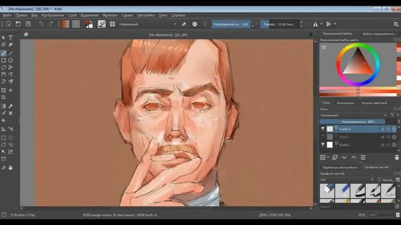Undo the last action
This screenshot has height=225, width=401.
tap(41, 24)
